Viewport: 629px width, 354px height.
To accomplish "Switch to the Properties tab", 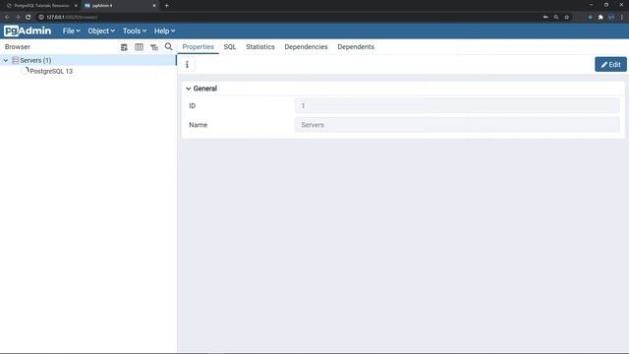I will (x=199, y=47).
